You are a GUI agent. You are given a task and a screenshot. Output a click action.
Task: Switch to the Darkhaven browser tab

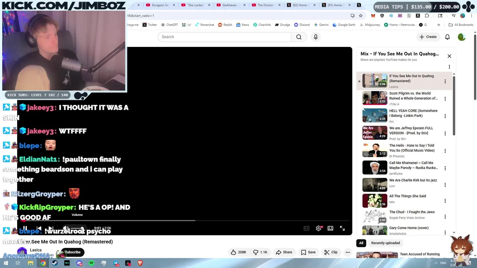pos(231,5)
